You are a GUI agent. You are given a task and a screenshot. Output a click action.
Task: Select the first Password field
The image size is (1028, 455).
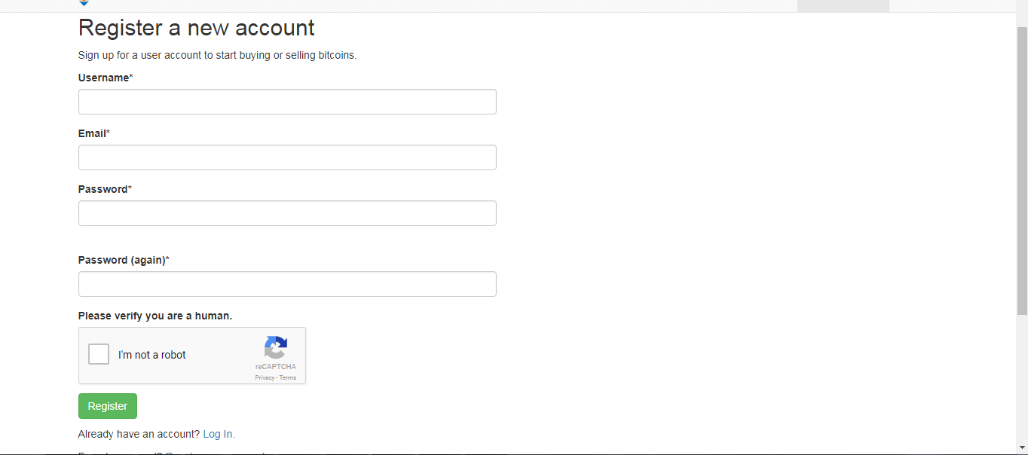[x=287, y=213]
